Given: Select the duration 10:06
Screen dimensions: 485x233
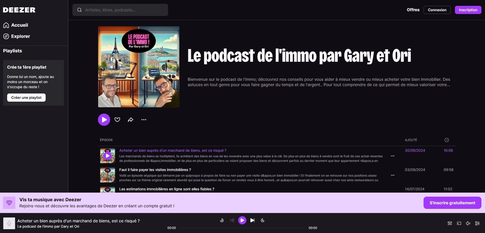Looking at the screenshot, I should pos(448,150).
